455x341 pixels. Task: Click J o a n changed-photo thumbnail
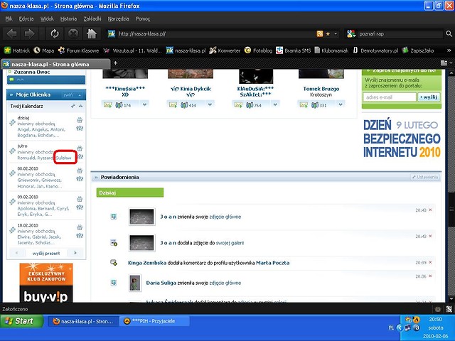(141, 217)
